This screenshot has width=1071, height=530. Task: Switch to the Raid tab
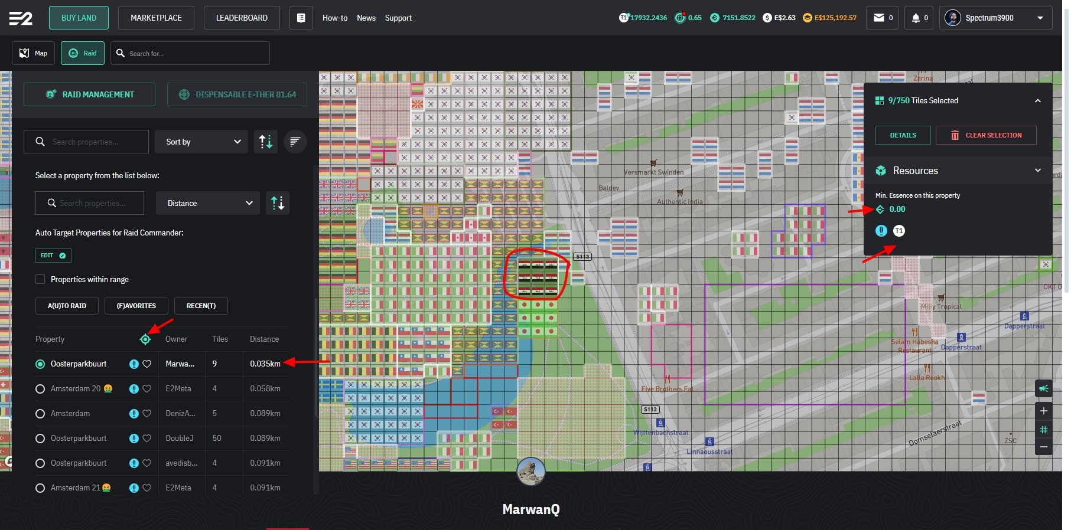point(83,53)
